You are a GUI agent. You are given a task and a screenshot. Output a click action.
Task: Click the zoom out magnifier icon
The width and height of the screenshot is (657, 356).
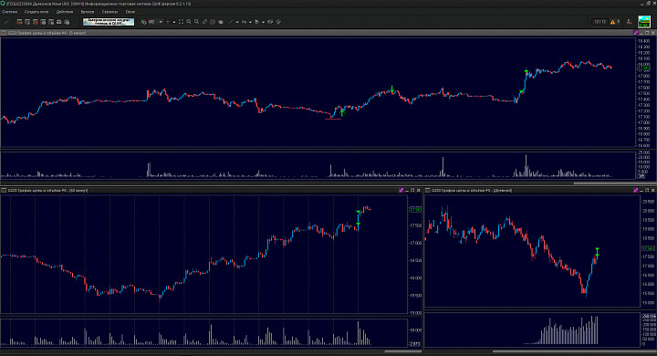(189, 22)
